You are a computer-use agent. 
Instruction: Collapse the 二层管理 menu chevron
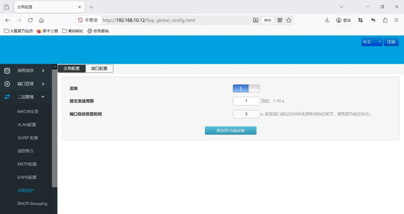coord(43,97)
